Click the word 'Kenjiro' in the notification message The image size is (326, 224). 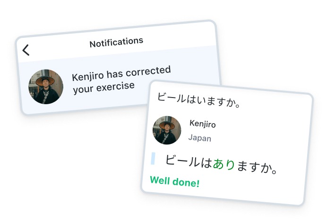[x=88, y=76]
